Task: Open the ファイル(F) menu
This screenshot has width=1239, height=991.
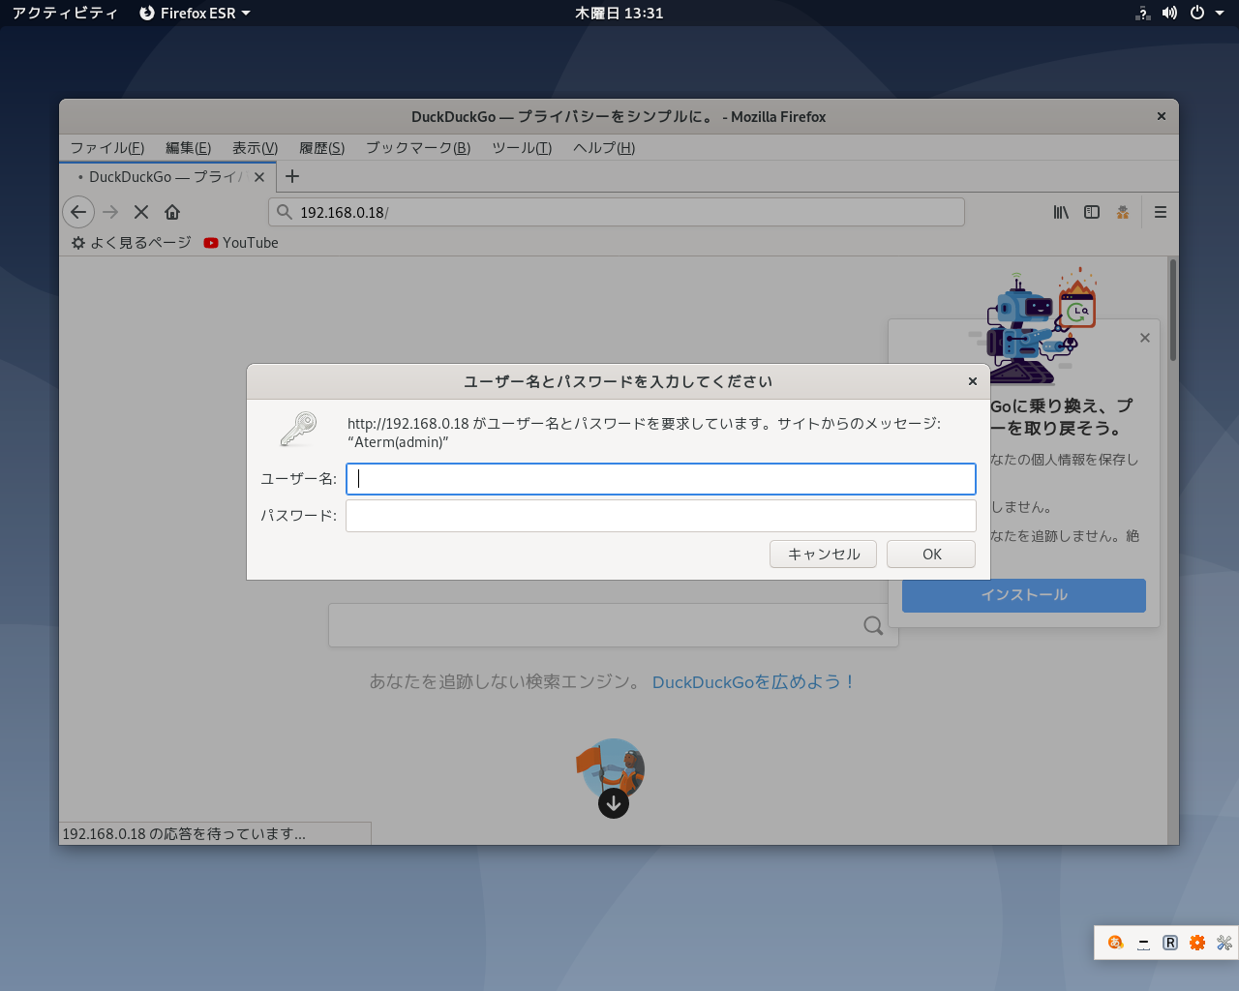Action: (107, 147)
